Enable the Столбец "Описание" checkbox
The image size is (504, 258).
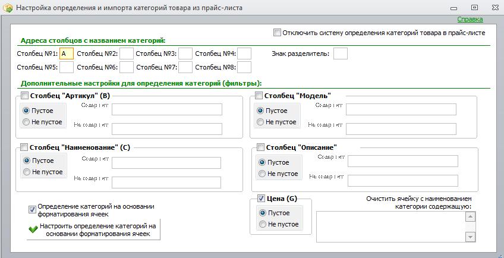pyautogui.click(x=261, y=147)
